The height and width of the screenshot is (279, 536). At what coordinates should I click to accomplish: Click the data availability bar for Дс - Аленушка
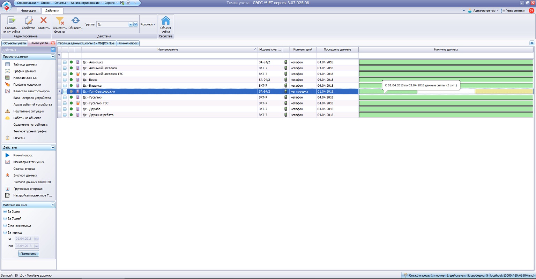coord(446,62)
